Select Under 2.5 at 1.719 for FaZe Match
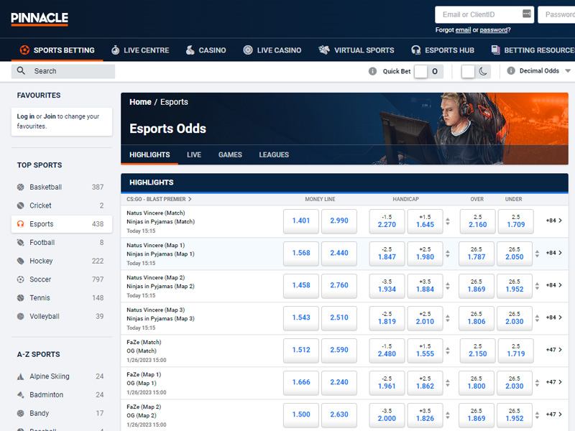The height and width of the screenshot is (431, 575). pos(516,350)
